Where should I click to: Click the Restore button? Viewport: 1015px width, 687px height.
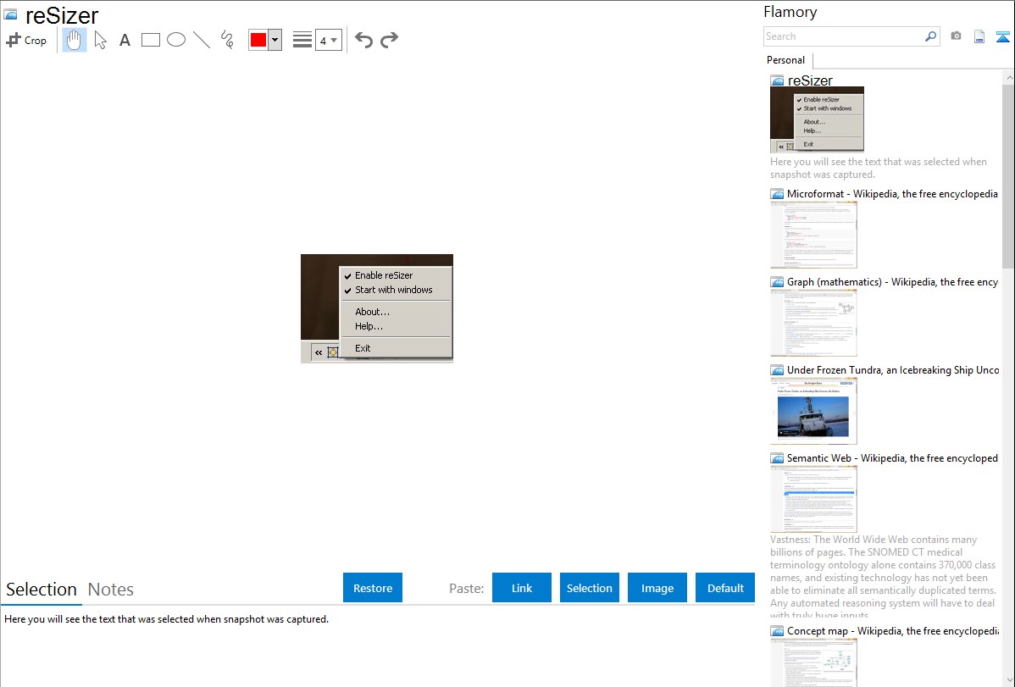click(373, 588)
